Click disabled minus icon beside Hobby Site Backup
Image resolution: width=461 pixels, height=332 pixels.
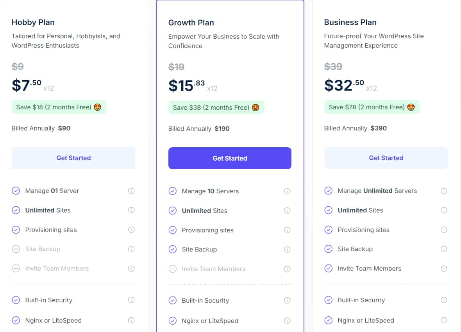click(16, 249)
